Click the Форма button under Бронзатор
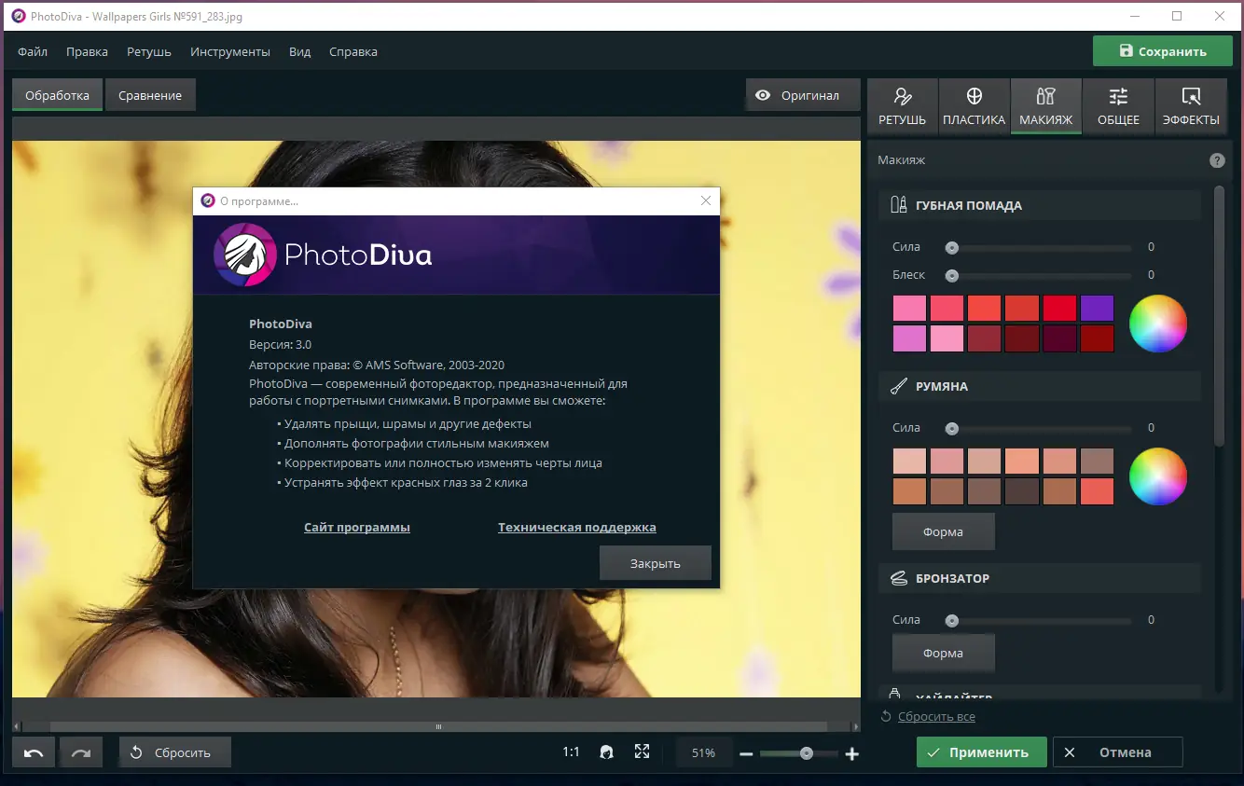1244x786 pixels. [943, 654]
